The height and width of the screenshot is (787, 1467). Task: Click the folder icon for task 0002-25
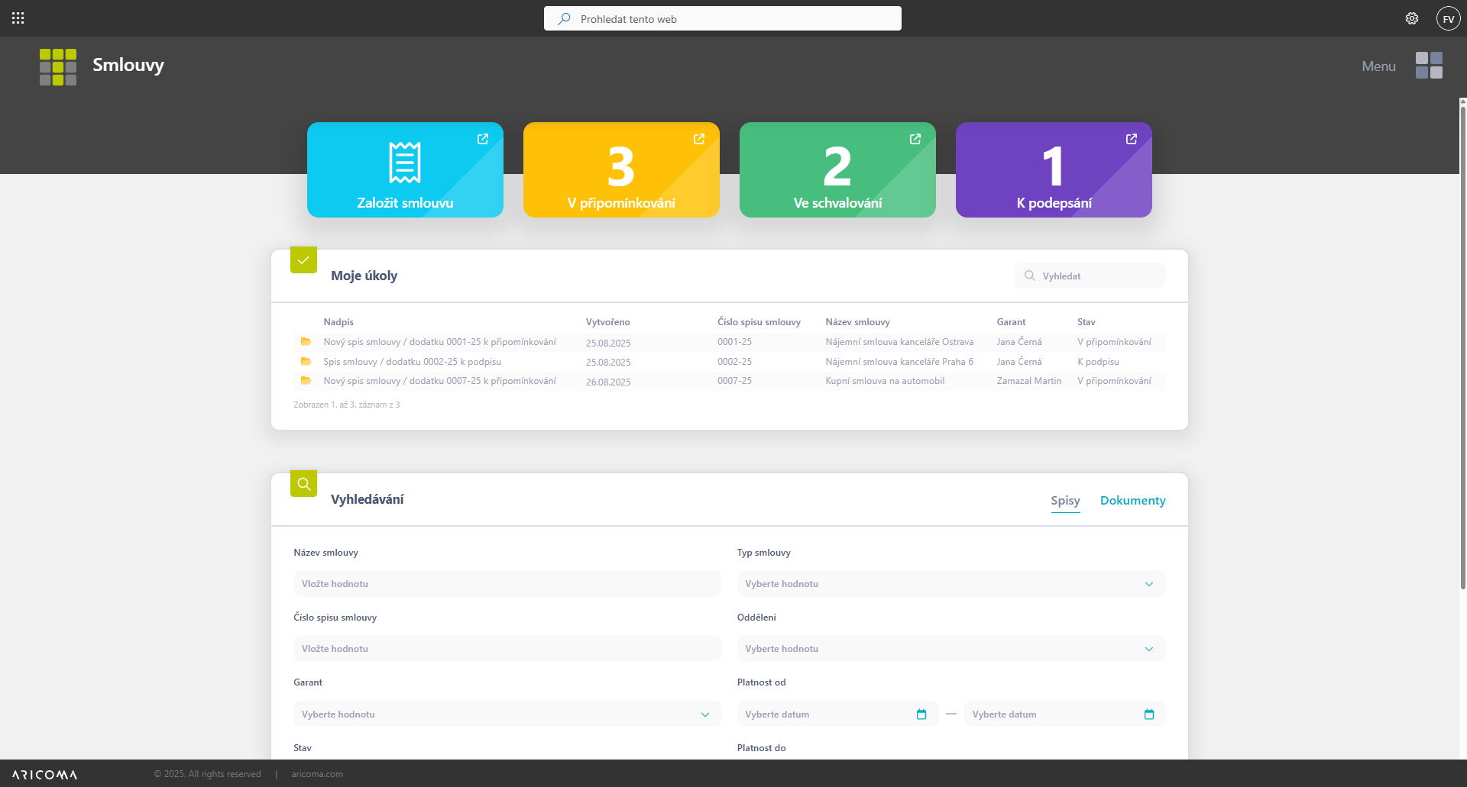click(x=306, y=362)
